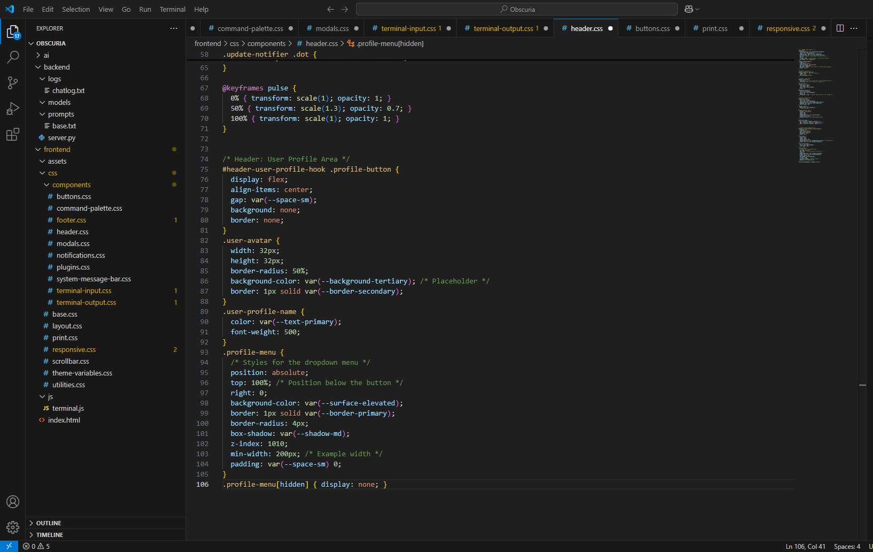Switch to the buttons.css tab
The width and height of the screenshot is (873, 552).
(652, 28)
